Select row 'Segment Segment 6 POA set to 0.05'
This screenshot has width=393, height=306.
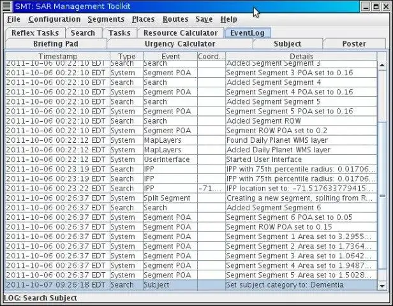[x=191, y=217]
